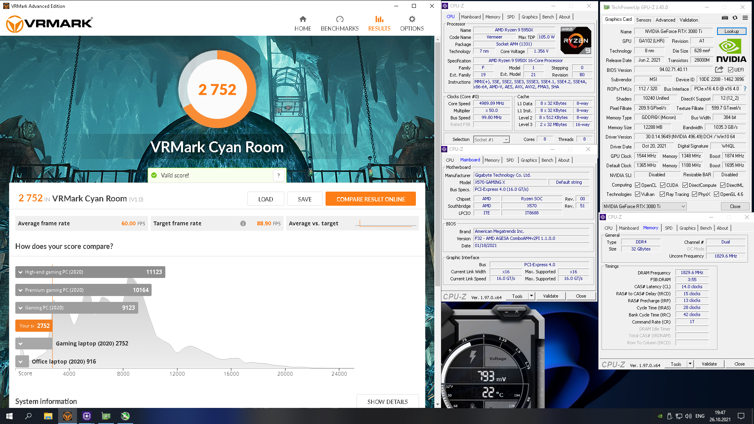Open File Explorer from the taskbar
Screen dimensions: 754x424
(x=48, y=416)
